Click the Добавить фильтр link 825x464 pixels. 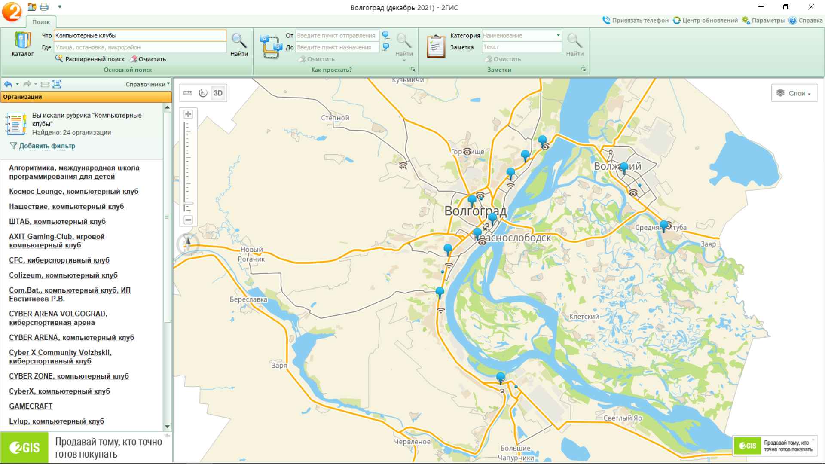click(47, 146)
